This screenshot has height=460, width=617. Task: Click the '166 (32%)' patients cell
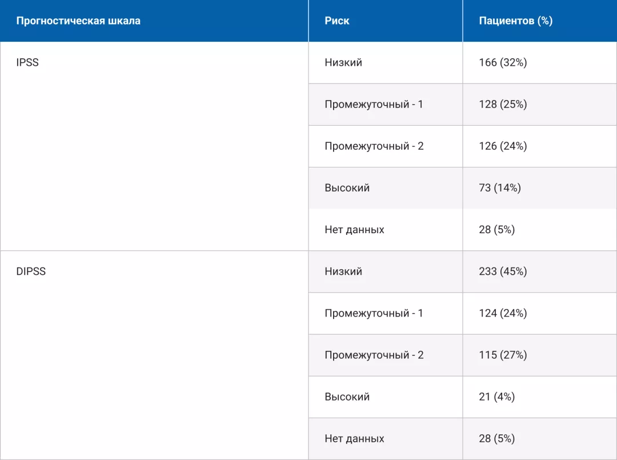click(x=503, y=63)
